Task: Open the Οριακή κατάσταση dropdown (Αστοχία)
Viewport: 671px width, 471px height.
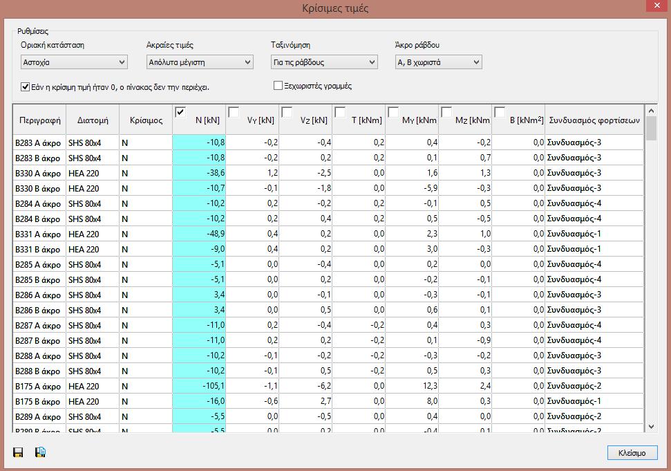Action: tap(74, 62)
